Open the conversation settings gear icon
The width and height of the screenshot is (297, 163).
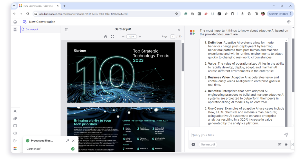[x=289, y=22]
